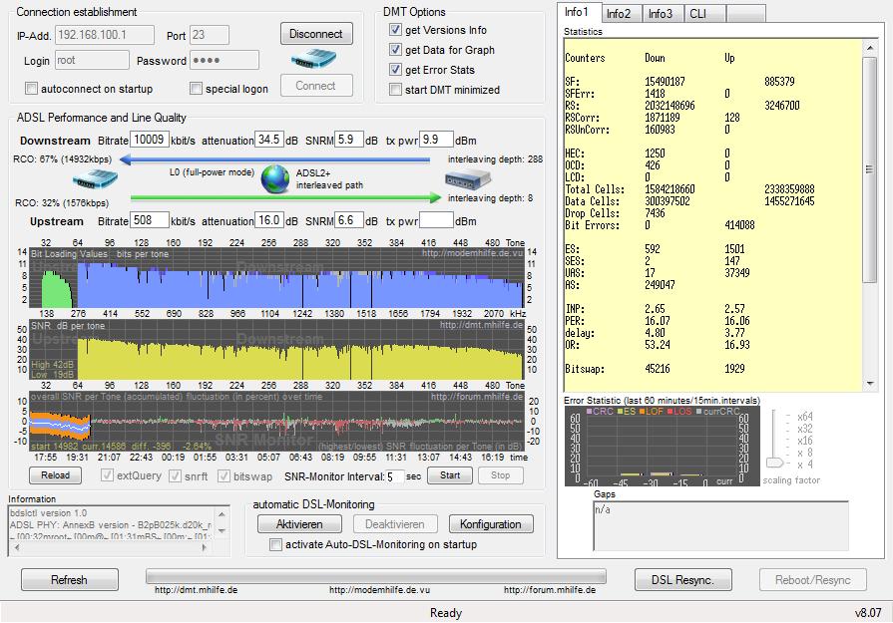Click the router icon beside downstream RCO
Image resolution: width=893 pixels, height=623 pixels.
(x=95, y=179)
